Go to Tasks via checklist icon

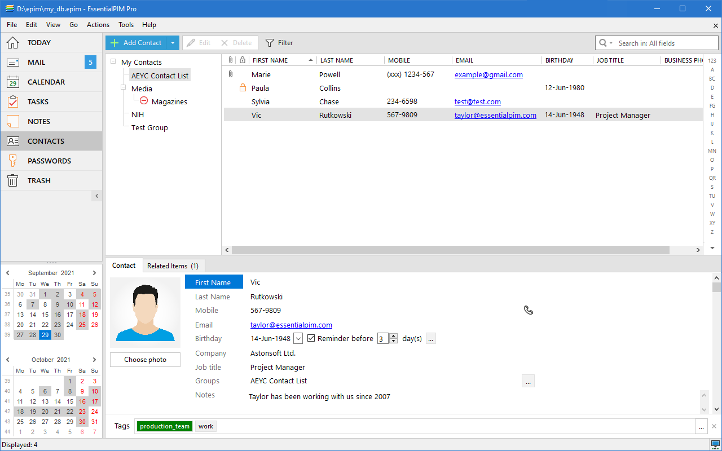tap(13, 102)
